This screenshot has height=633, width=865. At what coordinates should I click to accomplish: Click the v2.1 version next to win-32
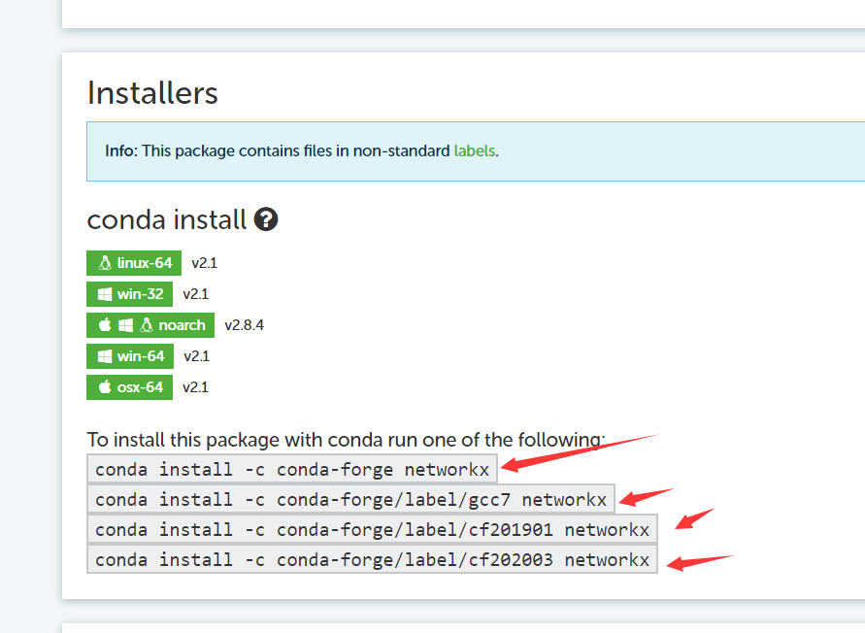click(x=195, y=294)
